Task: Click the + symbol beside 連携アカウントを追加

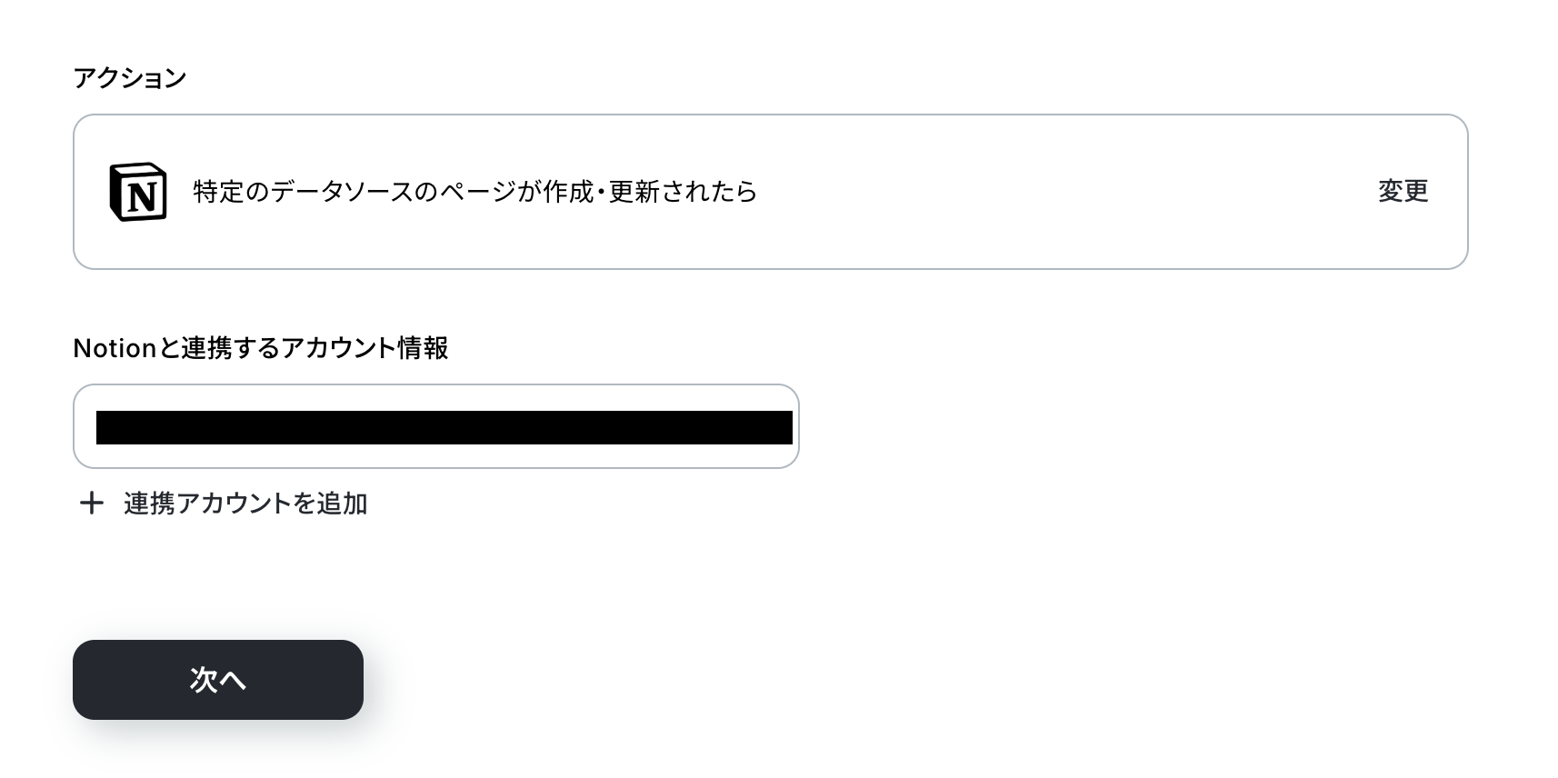Action: click(91, 504)
